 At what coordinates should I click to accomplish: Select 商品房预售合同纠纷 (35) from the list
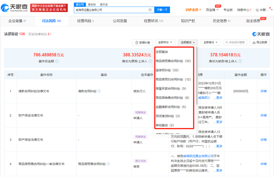pyautogui.click(x=173, y=61)
